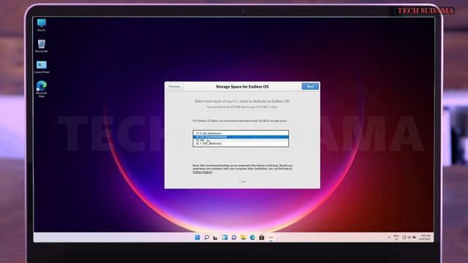Open File Explorer from the taskbar
Image resolution: width=468 pixels, height=263 pixels.
(244, 237)
